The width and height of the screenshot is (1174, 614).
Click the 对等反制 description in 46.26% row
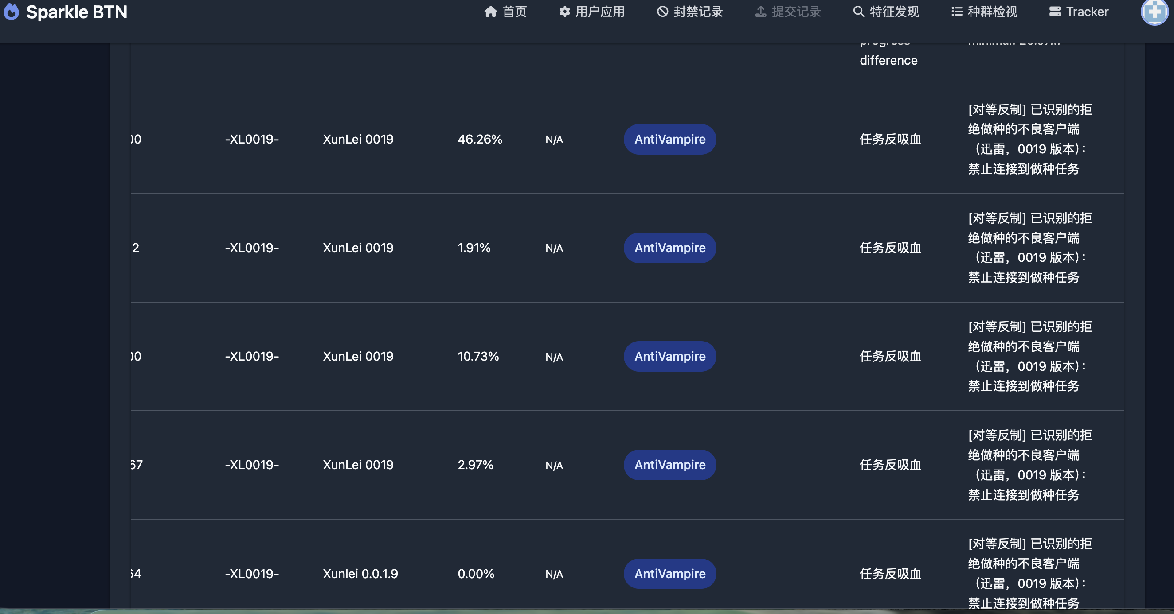1030,140
